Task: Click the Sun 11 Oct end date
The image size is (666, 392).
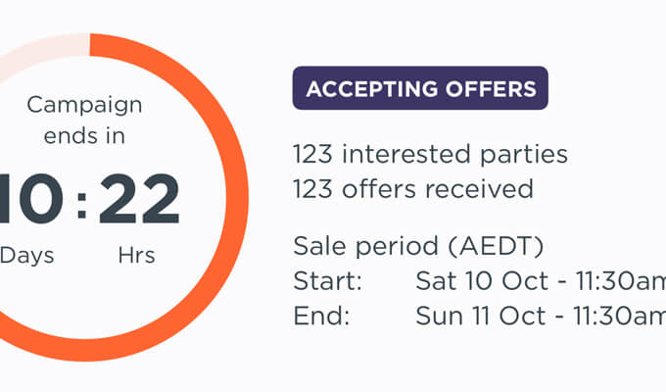Action: tap(480, 316)
